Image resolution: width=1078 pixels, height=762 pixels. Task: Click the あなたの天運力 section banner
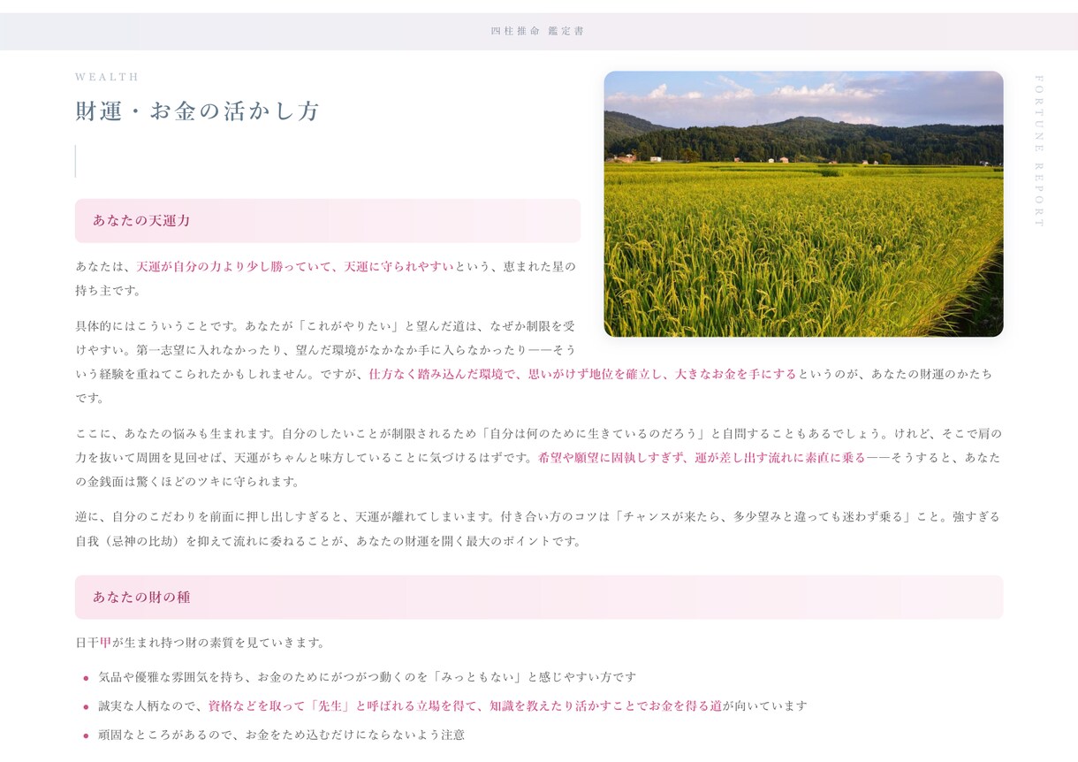(x=328, y=221)
